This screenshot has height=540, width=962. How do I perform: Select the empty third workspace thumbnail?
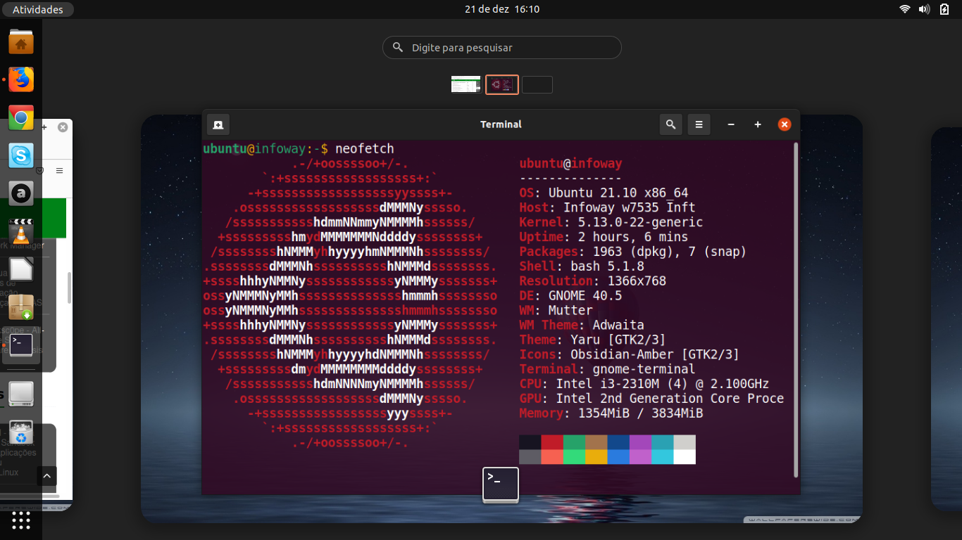(x=537, y=85)
